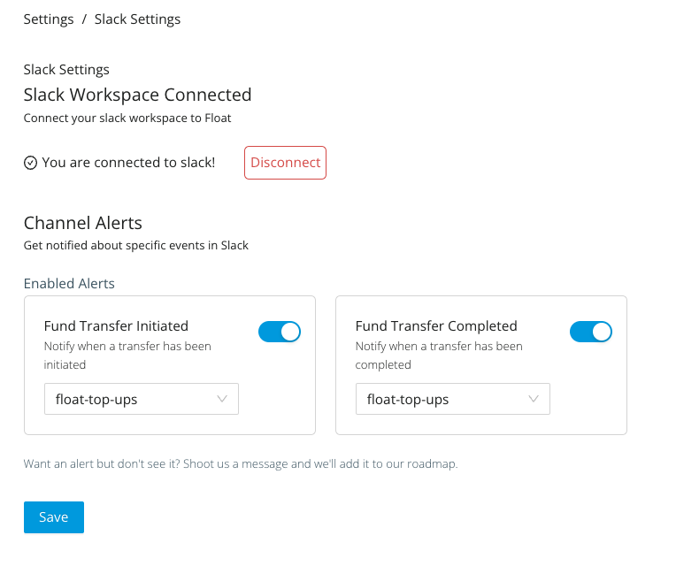Image resolution: width=676 pixels, height=566 pixels.
Task: Click the 'You are connected to slack!' message
Action: [128, 163]
